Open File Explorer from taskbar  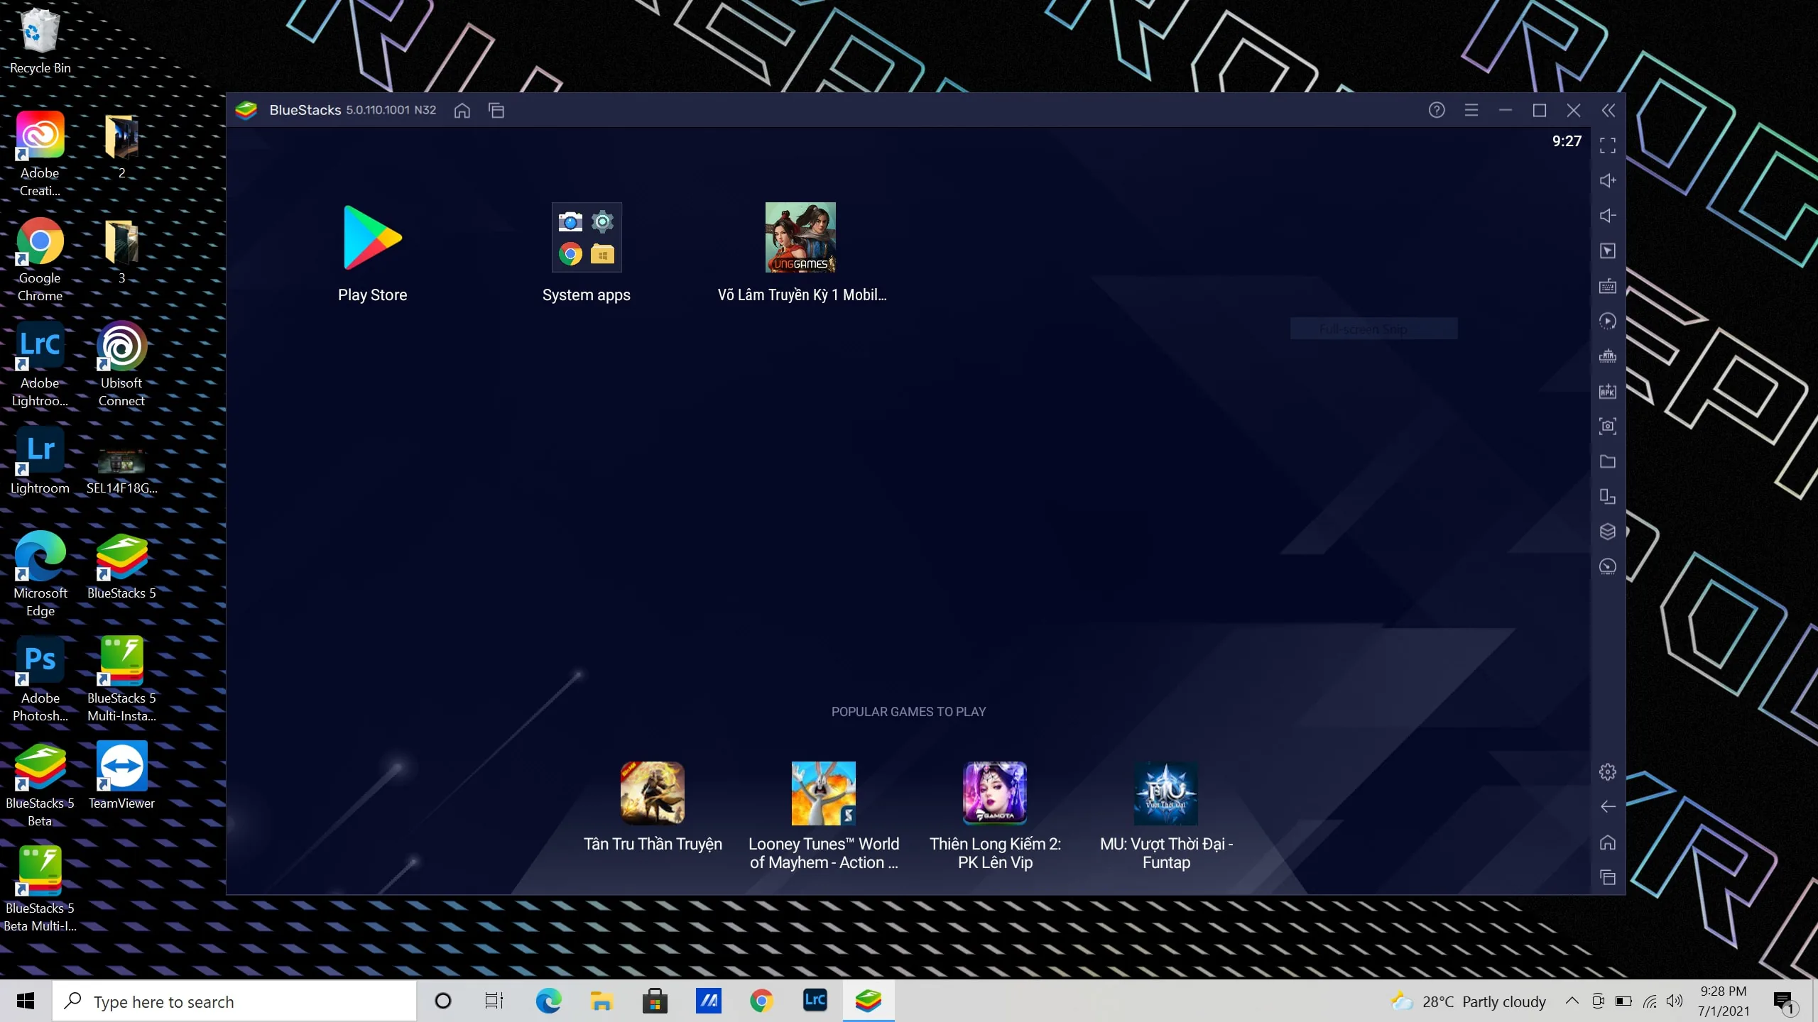pos(602,1001)
